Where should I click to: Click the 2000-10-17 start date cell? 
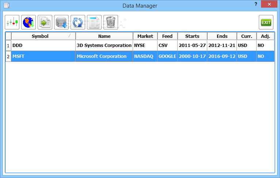192,56
